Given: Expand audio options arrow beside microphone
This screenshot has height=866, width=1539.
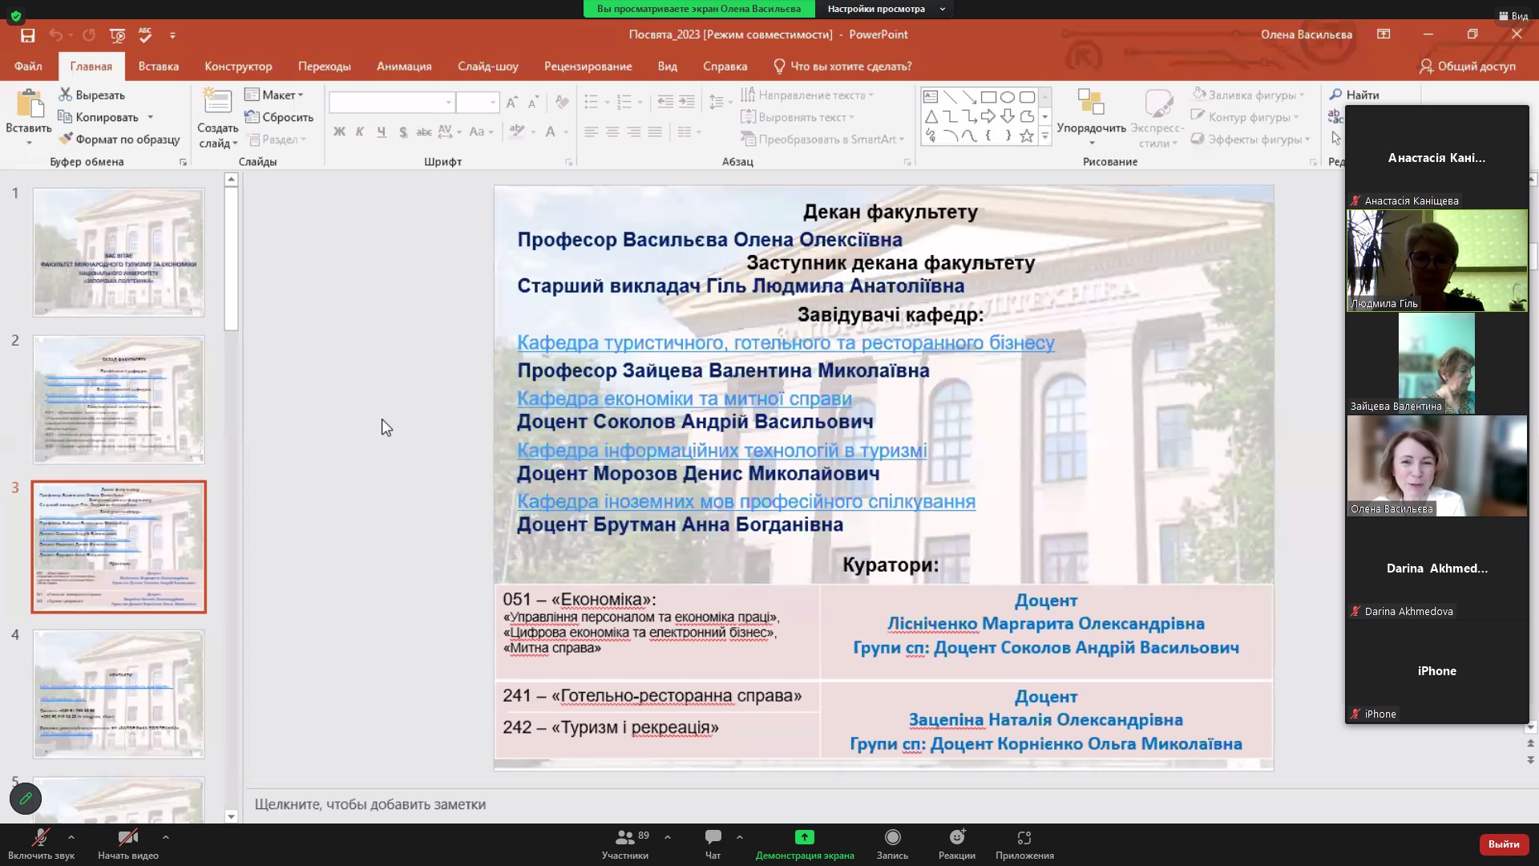Looking at the screenshot, I should point(71,837).
